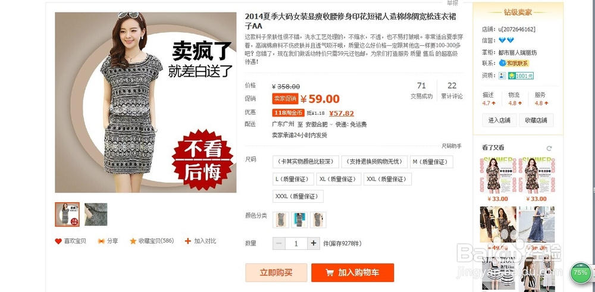Select the first color swatch in 颜色分类
This screenshot has height=292, width=595.
(x=281, y=220)
